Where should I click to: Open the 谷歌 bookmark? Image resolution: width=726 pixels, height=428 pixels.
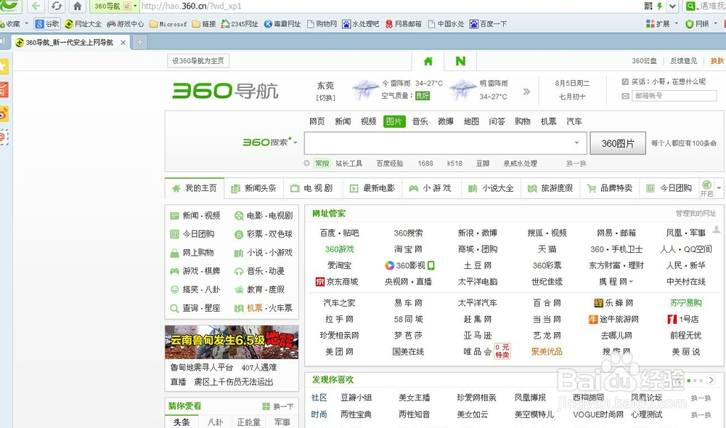pos(48,24)
